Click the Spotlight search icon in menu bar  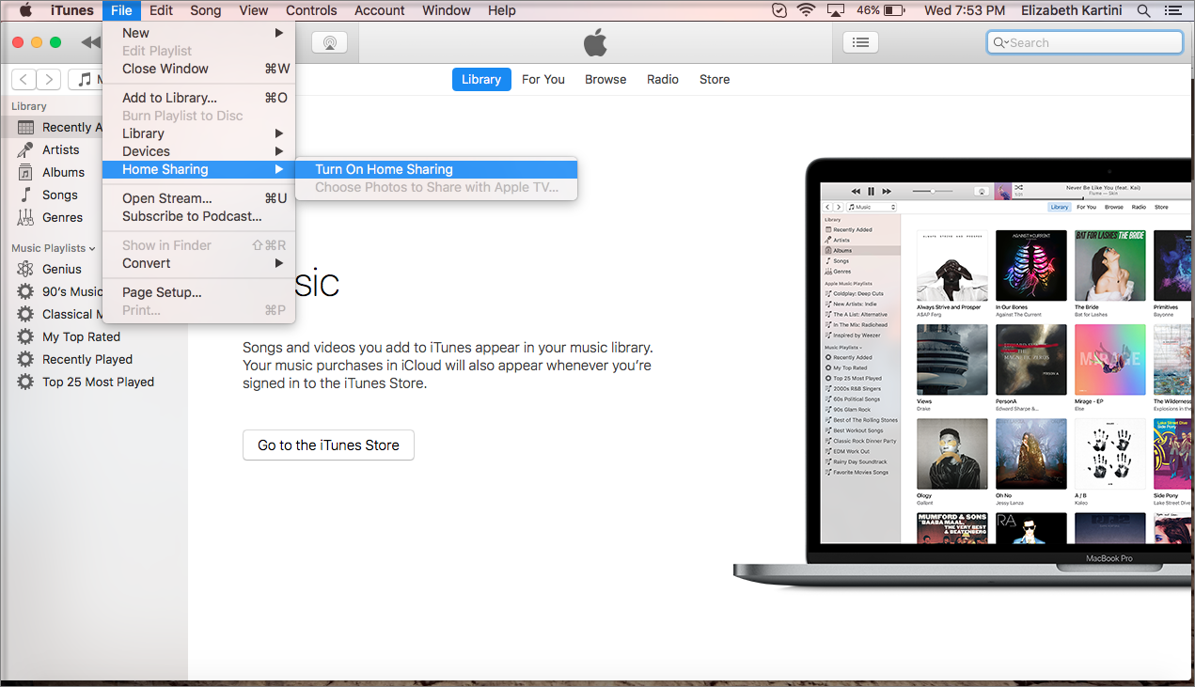coord(1143,10)
